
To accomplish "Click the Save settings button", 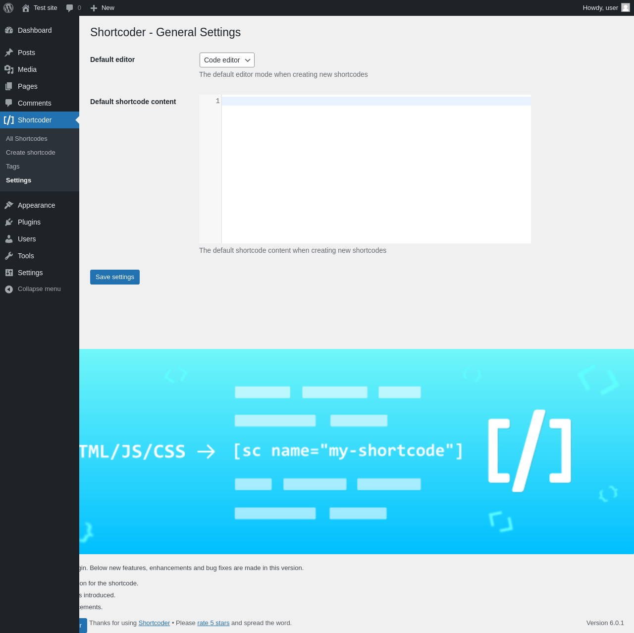I will [x=115, y=277].
